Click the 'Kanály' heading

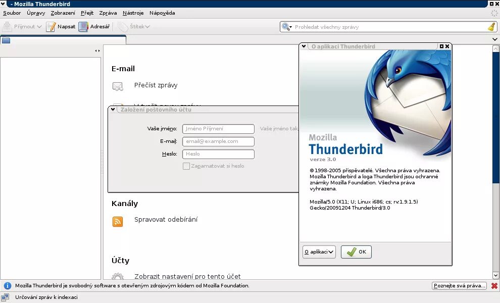(125, 204)
